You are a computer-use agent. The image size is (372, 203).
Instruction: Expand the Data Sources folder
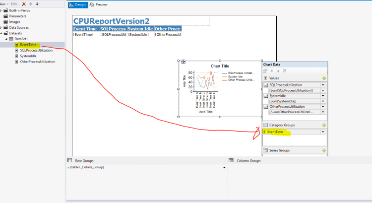[1, 27]
